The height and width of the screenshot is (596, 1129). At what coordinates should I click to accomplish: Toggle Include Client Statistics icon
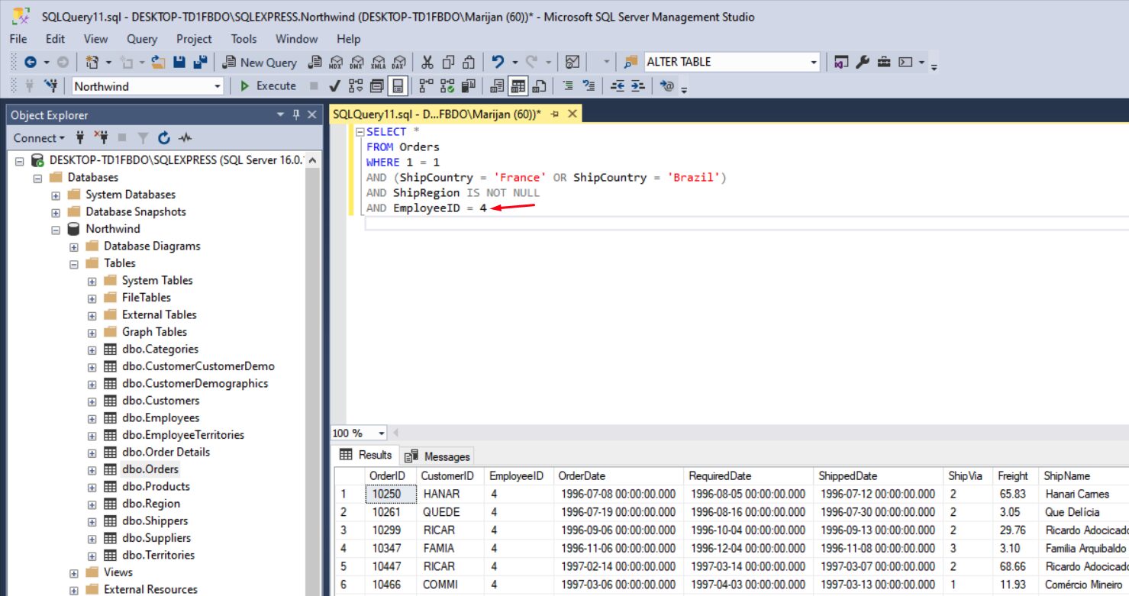click(469, 86)
